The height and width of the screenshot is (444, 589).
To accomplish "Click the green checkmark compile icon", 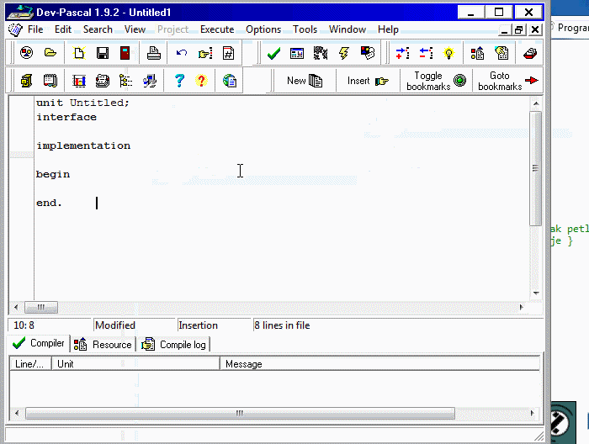I will [273, 53].
